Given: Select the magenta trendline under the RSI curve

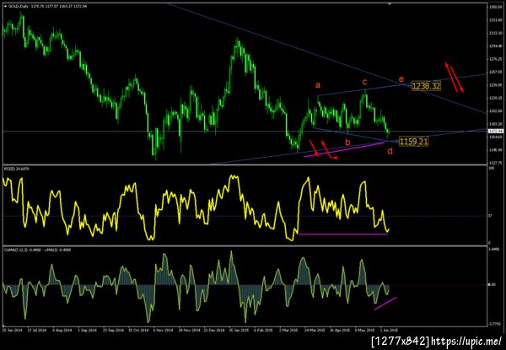Looking at the screenshot, I should 342,234.
